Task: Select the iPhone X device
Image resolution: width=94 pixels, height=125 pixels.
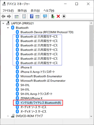Action: point(26,67)
